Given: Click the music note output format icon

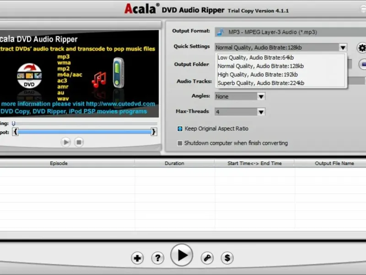Looking at the screenshot, I should 221,32.
